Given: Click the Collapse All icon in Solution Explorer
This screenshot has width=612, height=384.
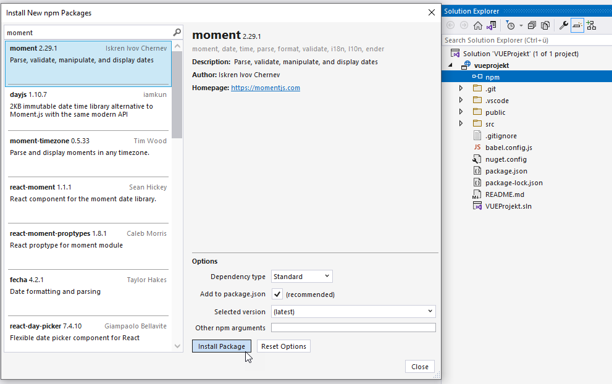Looking at the screenshot, I should (532, 25).
